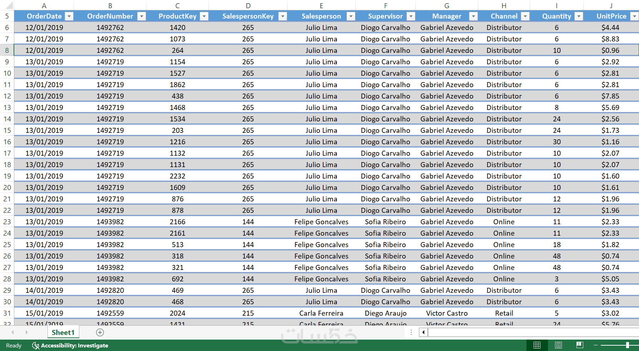
Task: Select the UnitPrice header cell
Action: pyautogui.click(x=611, y=16)
